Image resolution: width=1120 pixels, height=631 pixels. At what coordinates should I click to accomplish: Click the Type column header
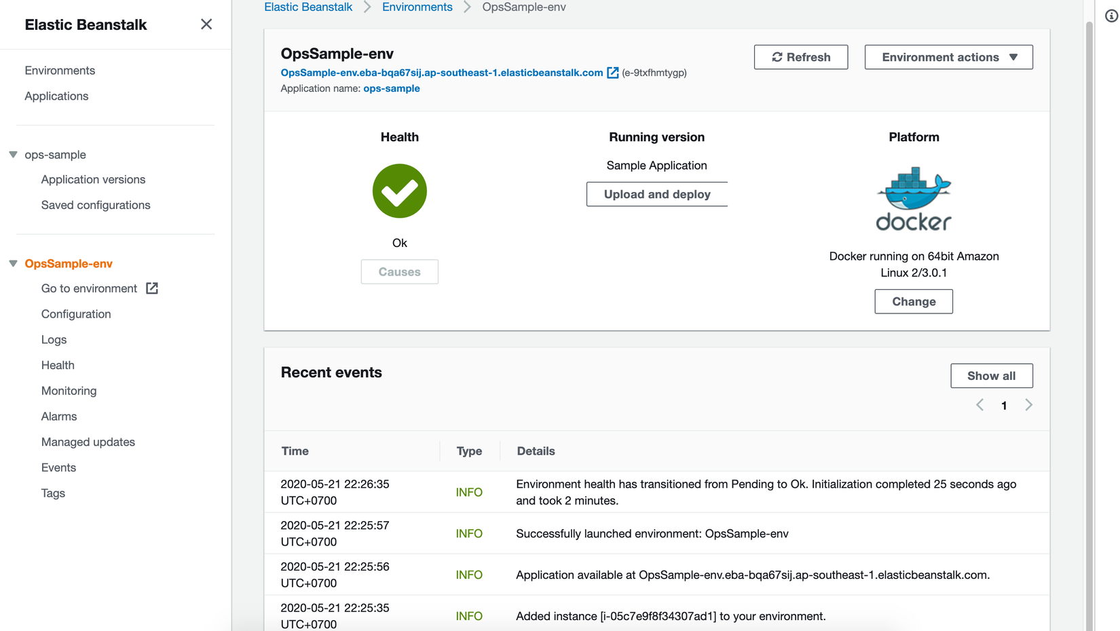[469, 451]
